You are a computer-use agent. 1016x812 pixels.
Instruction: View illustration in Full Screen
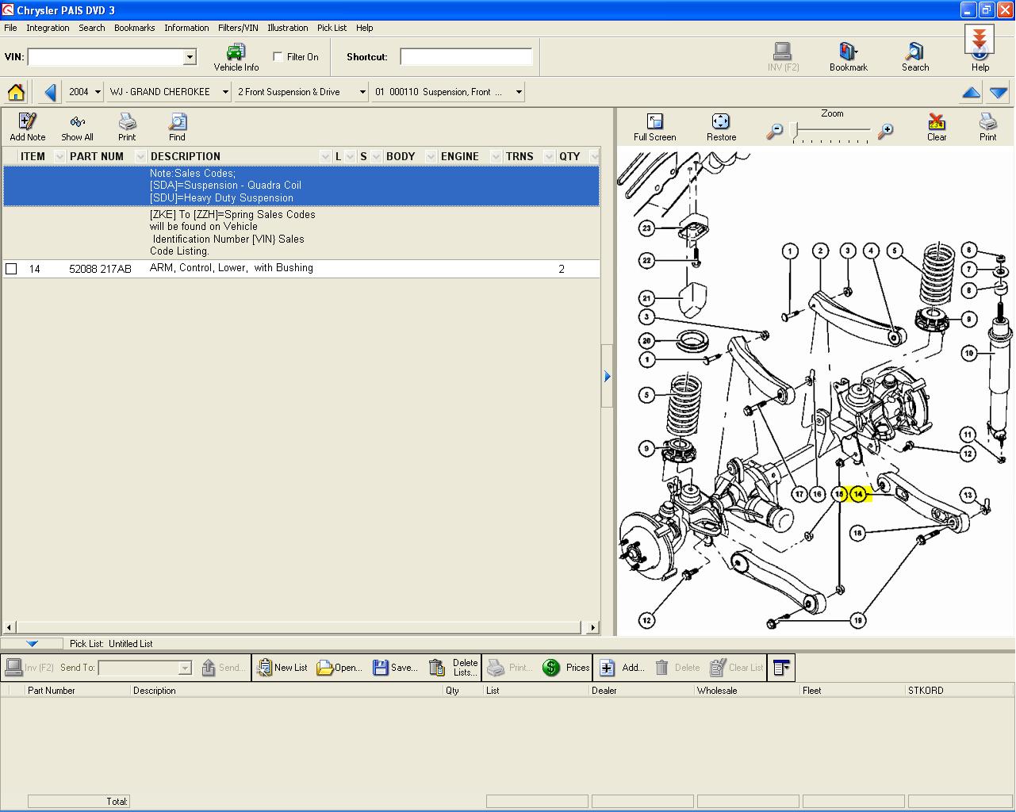click(654, 127)
